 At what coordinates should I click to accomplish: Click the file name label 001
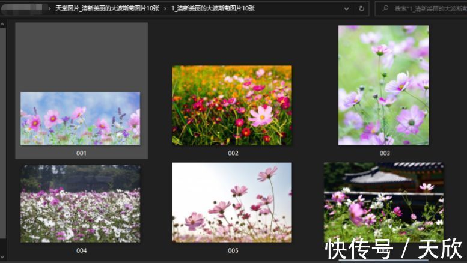tap(81, 153)
